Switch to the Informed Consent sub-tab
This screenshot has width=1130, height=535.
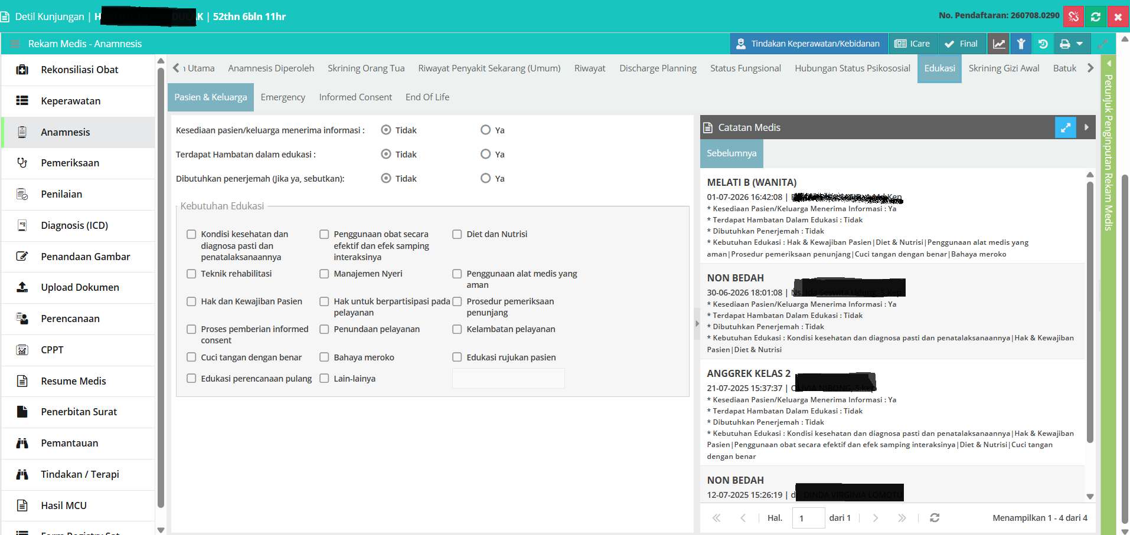point(355,97)
